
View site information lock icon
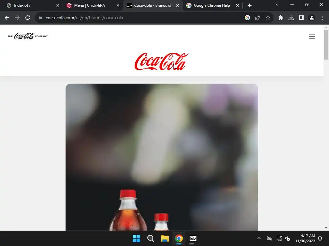[40, 18]
